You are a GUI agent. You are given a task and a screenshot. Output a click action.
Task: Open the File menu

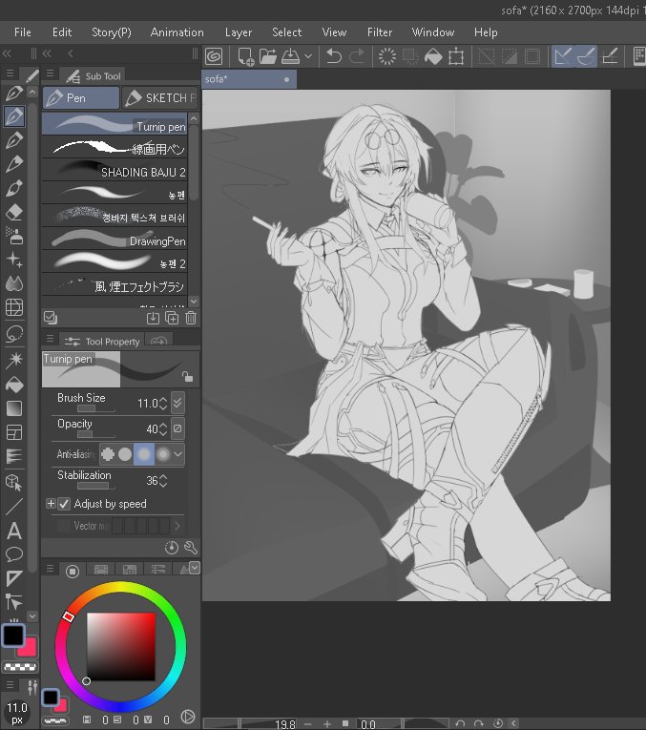point(23,32)
